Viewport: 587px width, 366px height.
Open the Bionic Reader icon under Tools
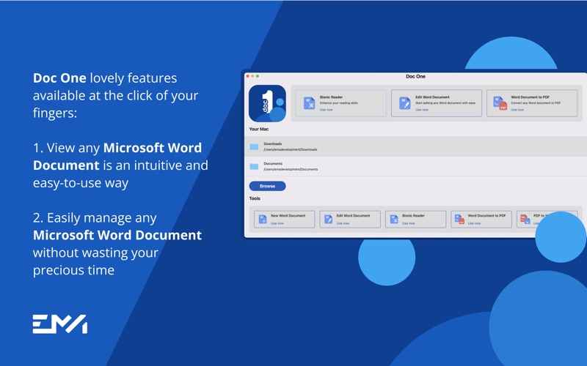(x=394, y=219)
